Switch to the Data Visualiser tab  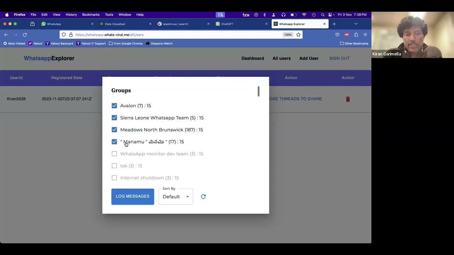click(x=126, y=24)
